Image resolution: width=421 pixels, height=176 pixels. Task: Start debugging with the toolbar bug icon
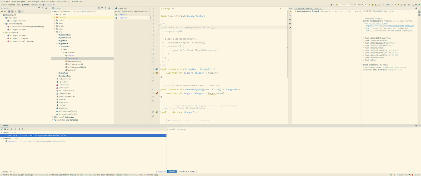pos(373,5)
